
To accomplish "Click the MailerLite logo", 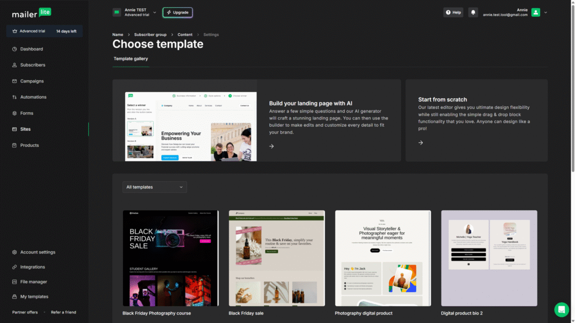I will pyautogui.click(x=31, y=13).
